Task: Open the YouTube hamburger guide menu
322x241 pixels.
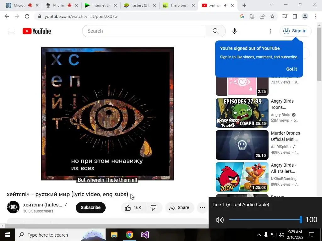Action: 11,31
